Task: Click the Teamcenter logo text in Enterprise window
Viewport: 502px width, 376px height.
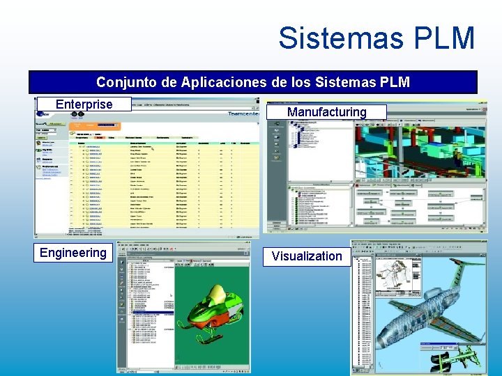Action: click(243, 113)
